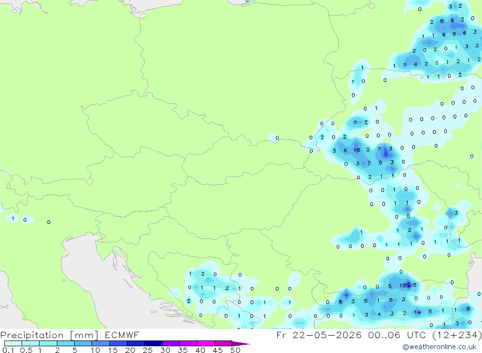Image resolution: width=482 pixels, height=353 pixels.
Task: Click the date 'Fr 22-05-2026'
Action: 319,335
